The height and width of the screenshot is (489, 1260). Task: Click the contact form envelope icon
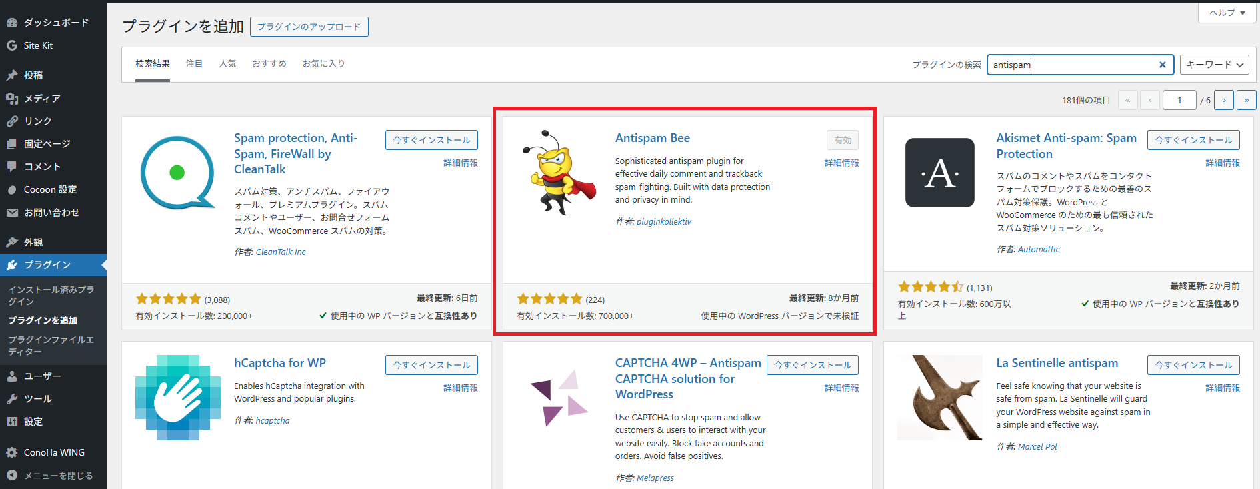point(12,213)
